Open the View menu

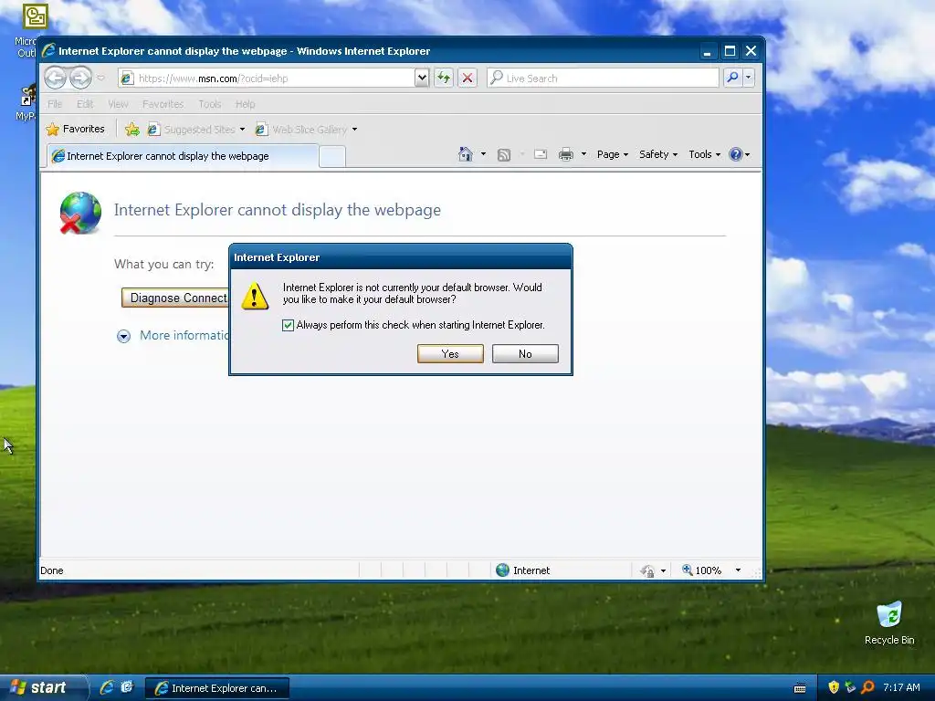tap(118, 104)
